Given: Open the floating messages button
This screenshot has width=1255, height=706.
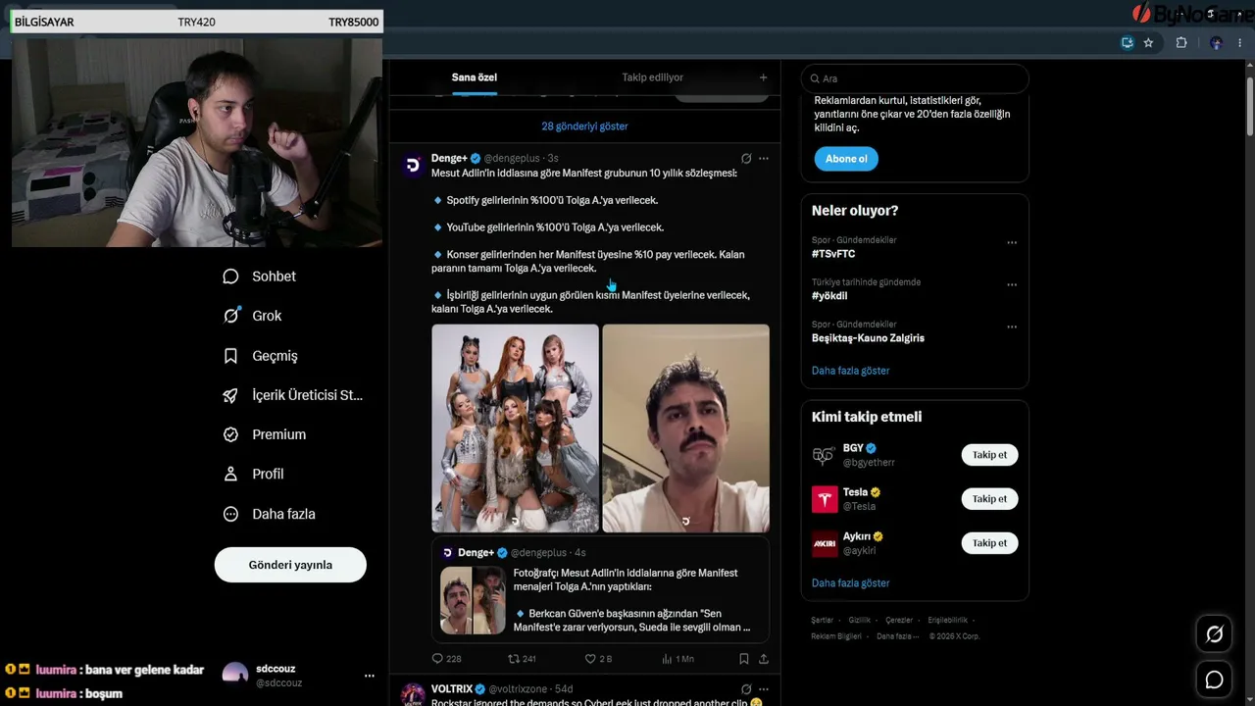Looking at the screenshot, I should coord(1214,680).
